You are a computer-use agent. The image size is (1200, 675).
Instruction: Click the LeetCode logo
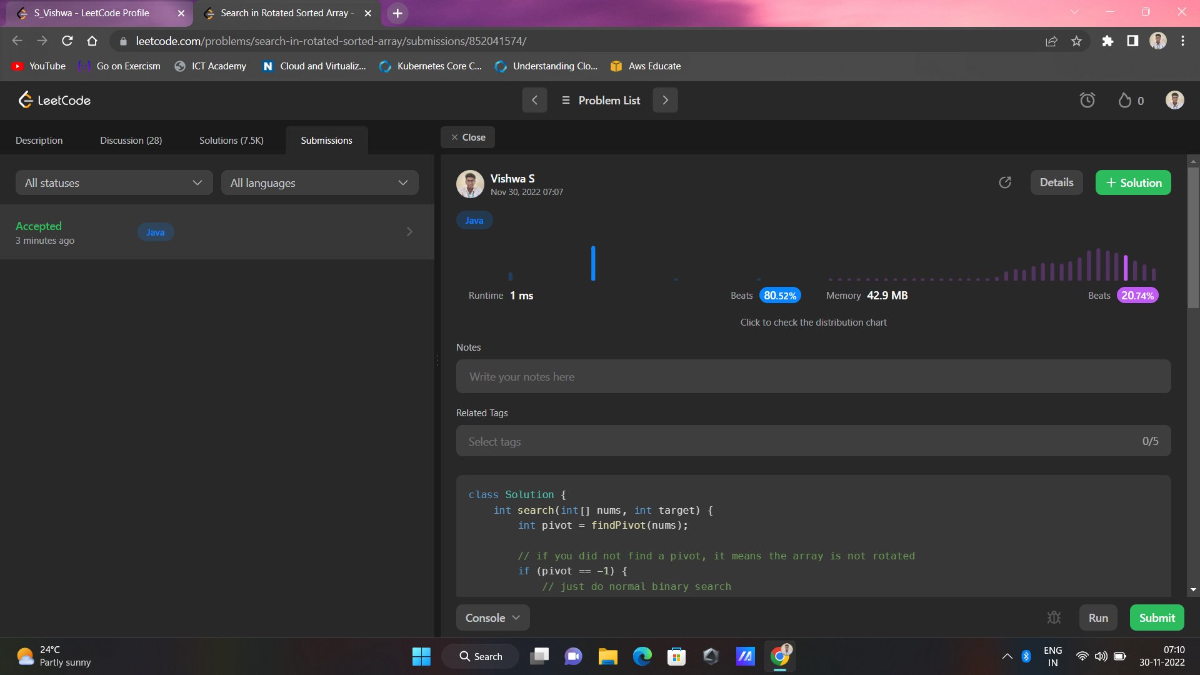pos(54,100)
